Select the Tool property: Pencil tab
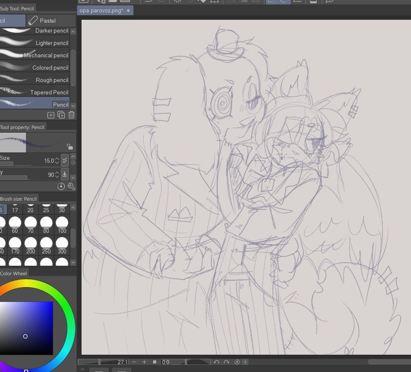This screenshot has width=411, height=372. click(x=23, y=127)
